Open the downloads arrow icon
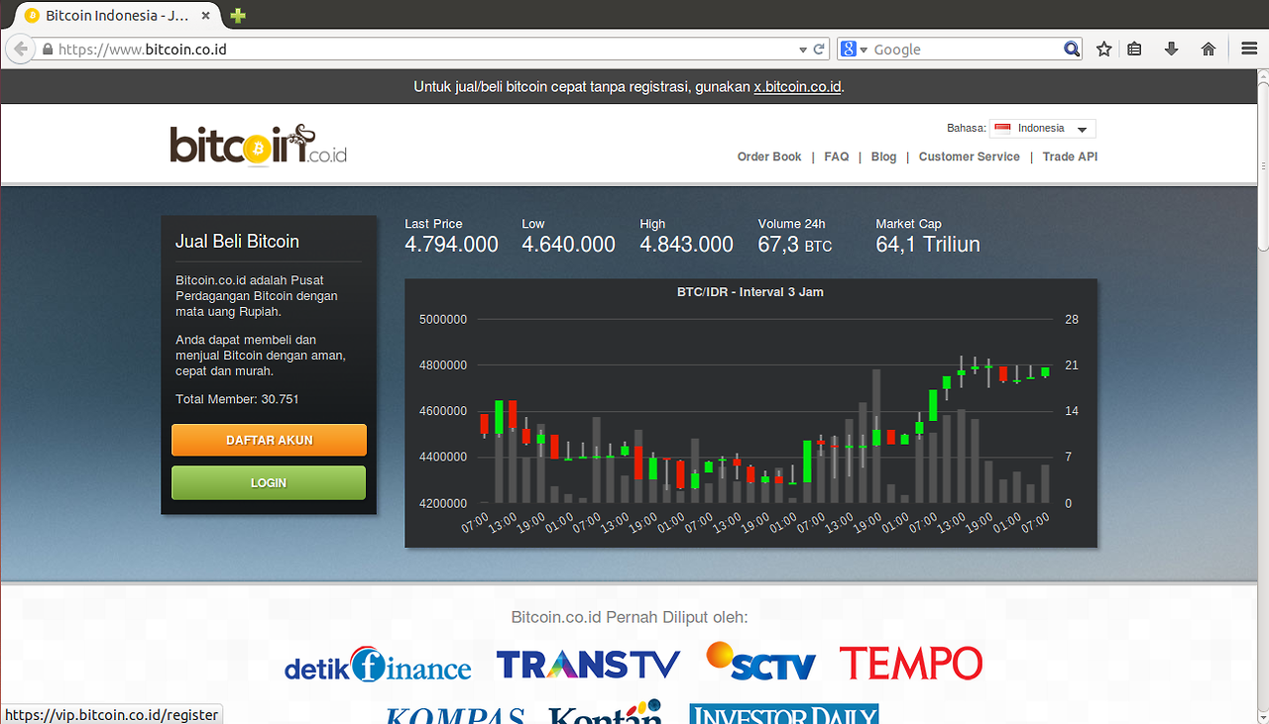This screenshot has width=1269, height=724. [x=1171, y=50]
